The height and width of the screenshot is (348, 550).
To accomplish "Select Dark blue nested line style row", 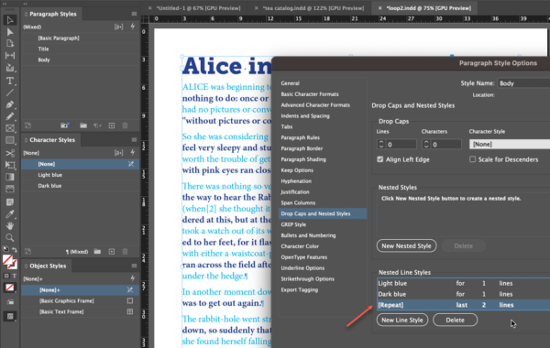I will click(x=463, y=294).
